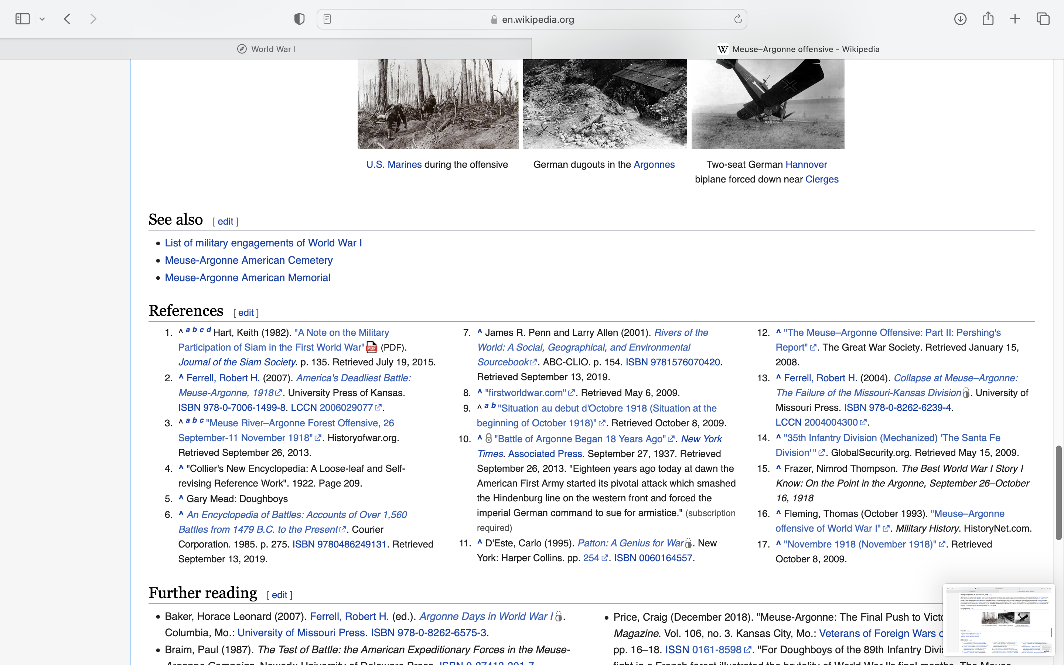
Task: Reload the current page
Action: [738, 19]
